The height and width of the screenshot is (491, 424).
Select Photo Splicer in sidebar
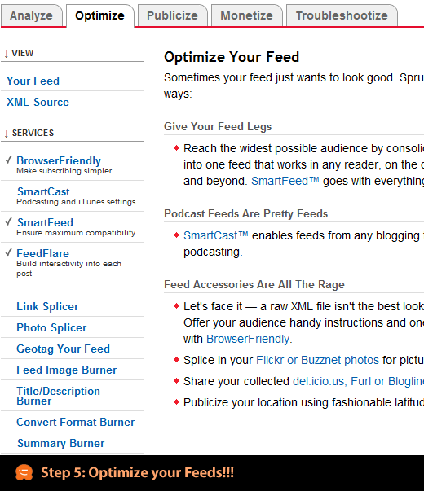pyautogui.click(x=51, y=327)
